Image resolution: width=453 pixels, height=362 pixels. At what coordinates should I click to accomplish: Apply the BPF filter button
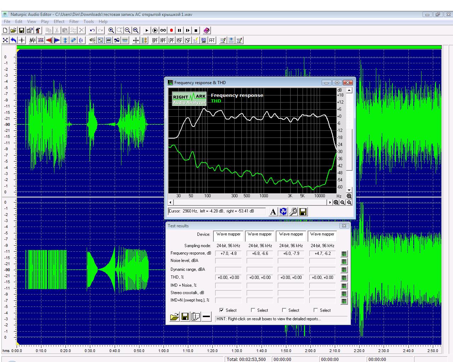(x=155, y=40)
